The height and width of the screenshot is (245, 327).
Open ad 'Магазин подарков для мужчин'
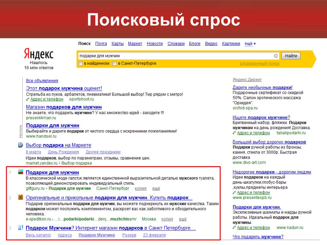[x=64, y=107]
